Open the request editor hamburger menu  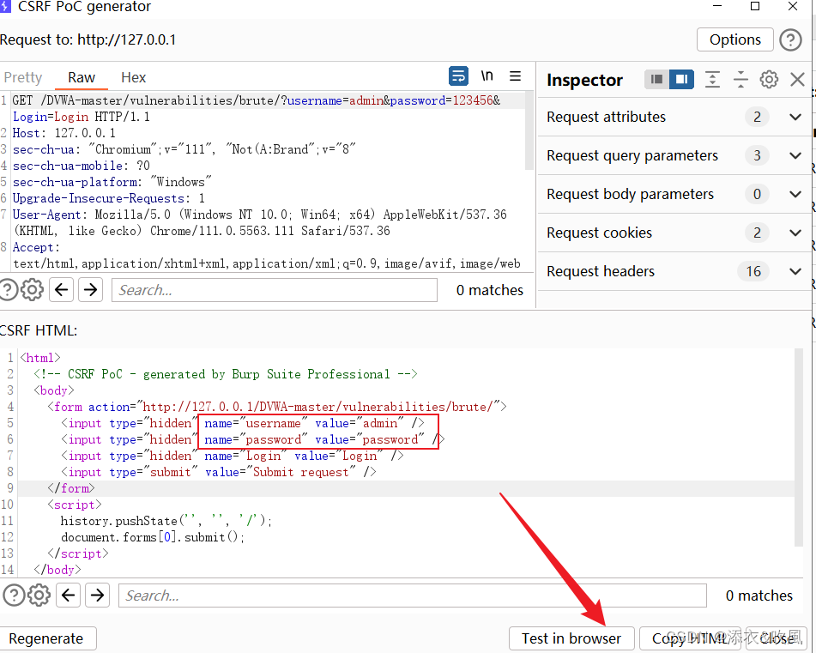click(515, 76)
